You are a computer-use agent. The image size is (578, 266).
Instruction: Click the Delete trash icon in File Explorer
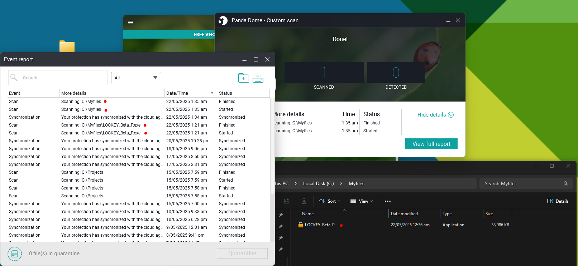pos(304,201)
